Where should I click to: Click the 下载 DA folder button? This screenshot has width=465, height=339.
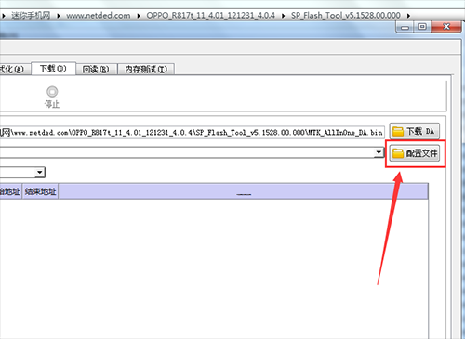click(415, 131)
